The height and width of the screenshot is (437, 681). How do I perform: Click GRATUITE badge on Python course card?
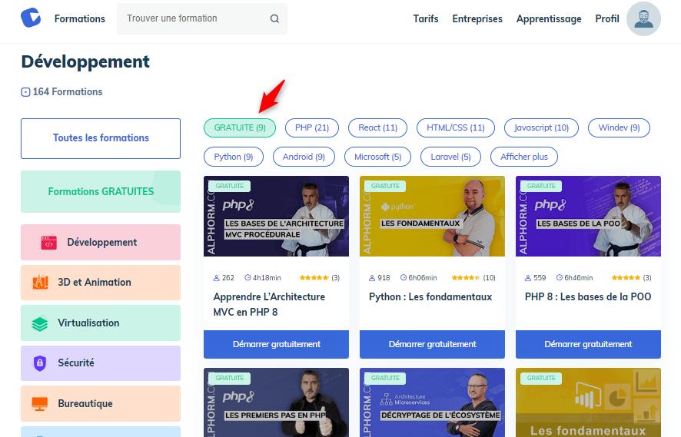coord(385,186)
